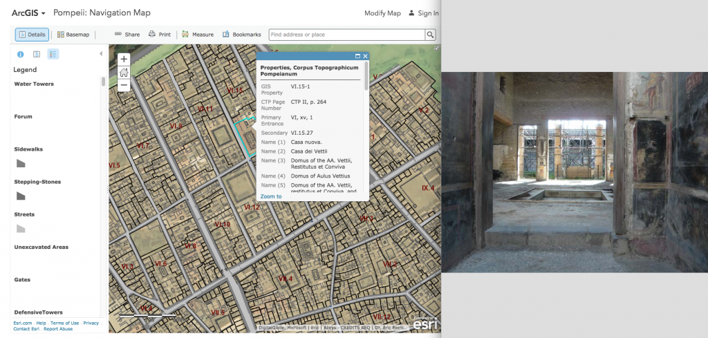Viewport: 708px width, 338px height.
Task: Click the Report Abuse link
Action: pos(58,329)
